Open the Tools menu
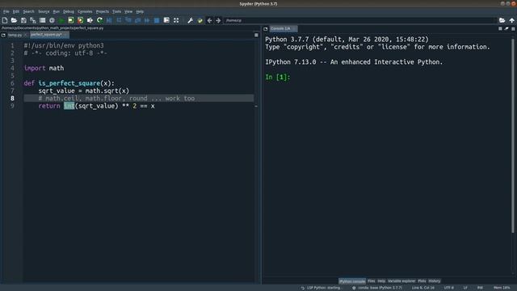 (x=116, y=11)
